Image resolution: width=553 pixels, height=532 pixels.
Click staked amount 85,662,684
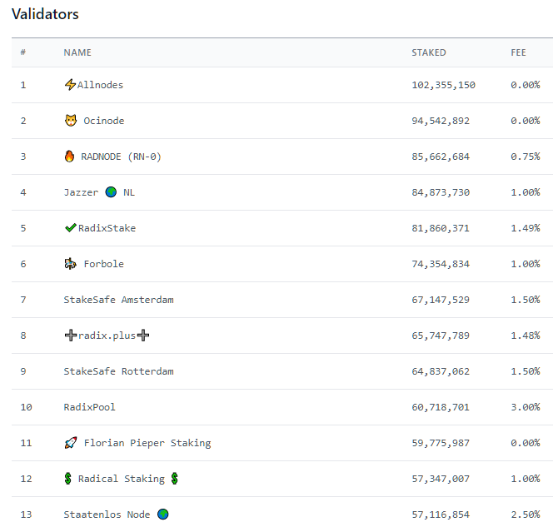click(x=441, y=157)
